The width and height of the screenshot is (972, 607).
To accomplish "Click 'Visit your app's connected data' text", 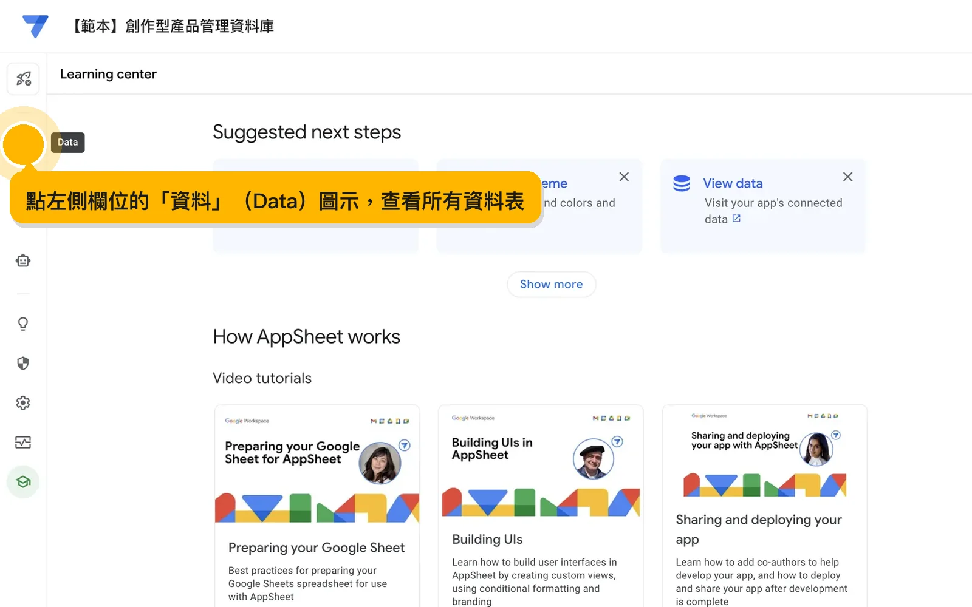I will coord(773,211).
